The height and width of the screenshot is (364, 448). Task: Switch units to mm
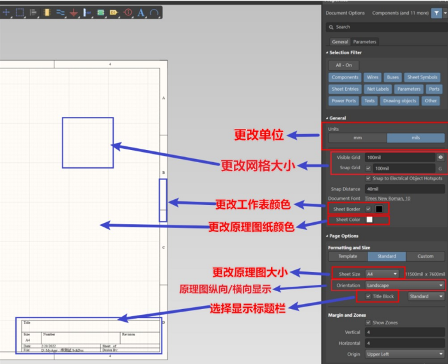pos(357,138)
